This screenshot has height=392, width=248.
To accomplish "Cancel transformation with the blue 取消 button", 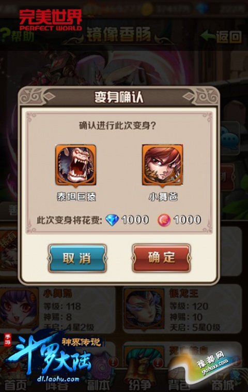I will 77,258.
